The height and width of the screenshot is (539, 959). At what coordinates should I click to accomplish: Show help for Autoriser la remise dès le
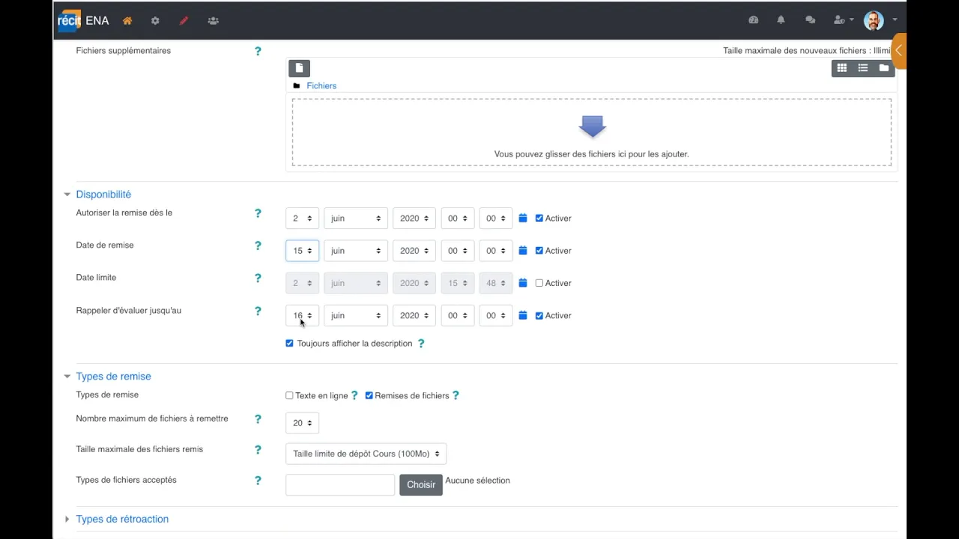point(258,213)
